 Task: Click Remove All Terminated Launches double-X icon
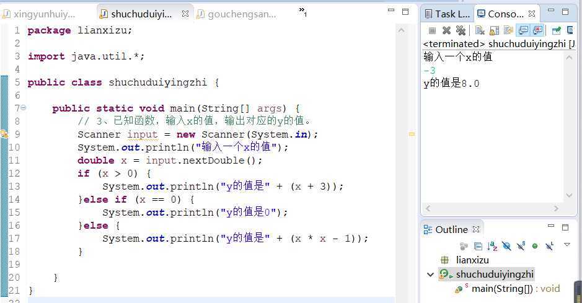tap(461, 30)
